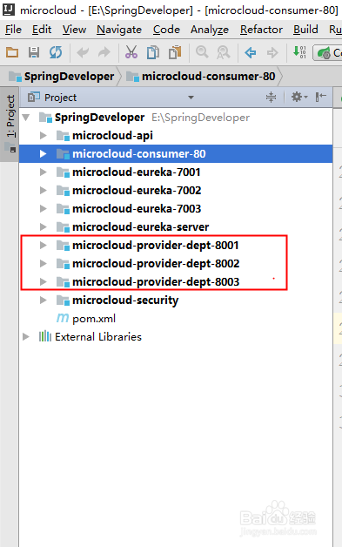Select microcloud-eureka-7001 in tree

176,172
